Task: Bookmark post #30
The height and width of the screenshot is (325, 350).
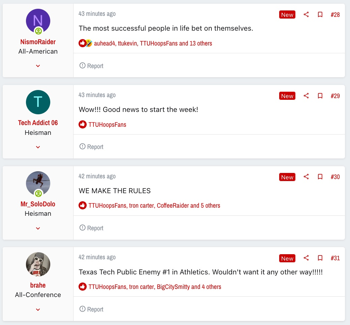Action: pos(320,177)
